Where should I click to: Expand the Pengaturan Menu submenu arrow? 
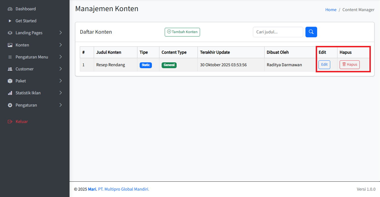61,57
